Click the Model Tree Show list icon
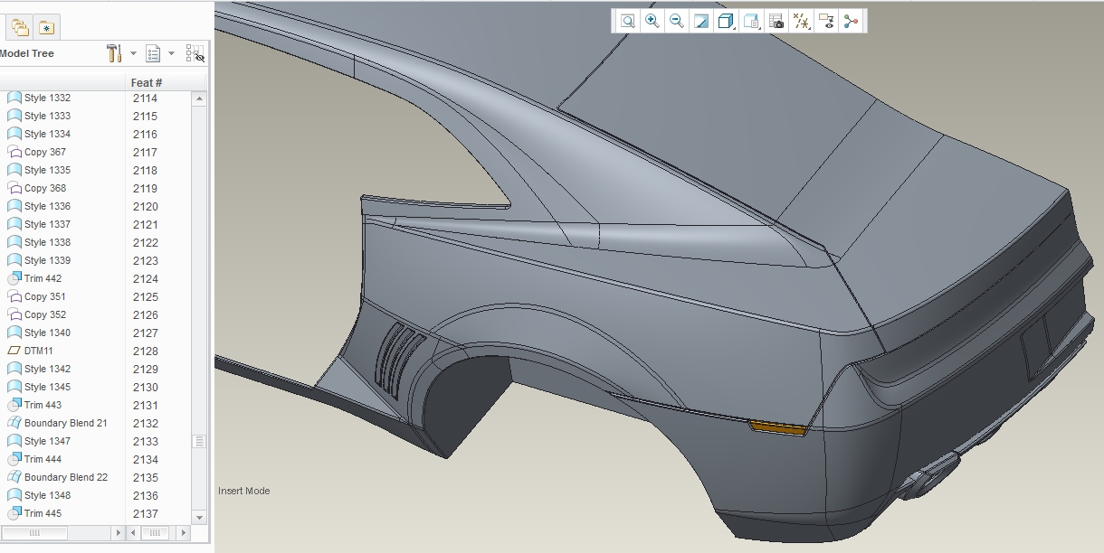1104x553 pixels. coord(154,53)
